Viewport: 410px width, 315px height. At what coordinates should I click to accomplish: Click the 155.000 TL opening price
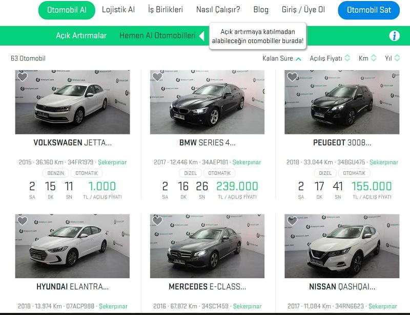pos(372,186)
